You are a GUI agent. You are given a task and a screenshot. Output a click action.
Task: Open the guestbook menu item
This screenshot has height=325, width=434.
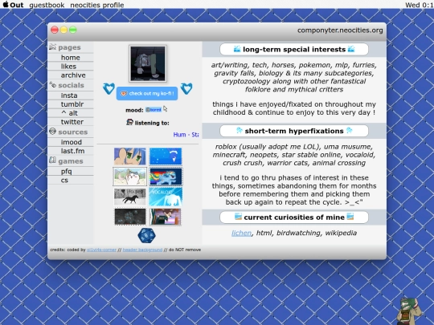pyautogui.click(x=47, y=5)
